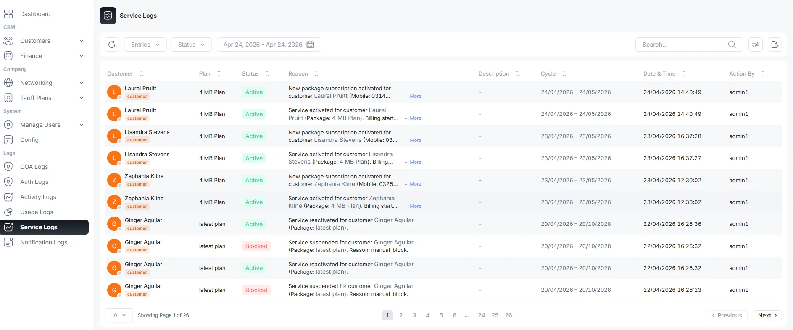
Task: Click the Search input field
Action: tap(689, 45)
